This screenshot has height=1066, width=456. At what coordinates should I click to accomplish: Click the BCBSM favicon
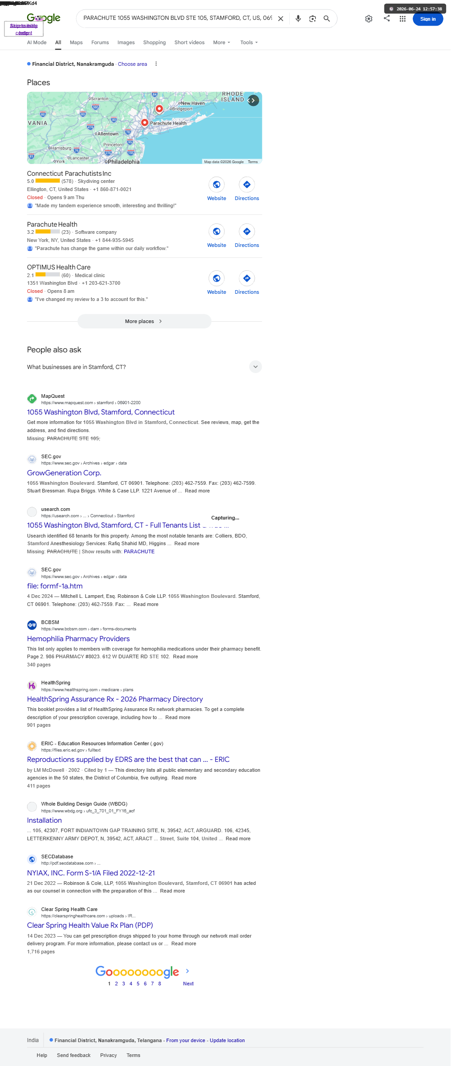32,625
